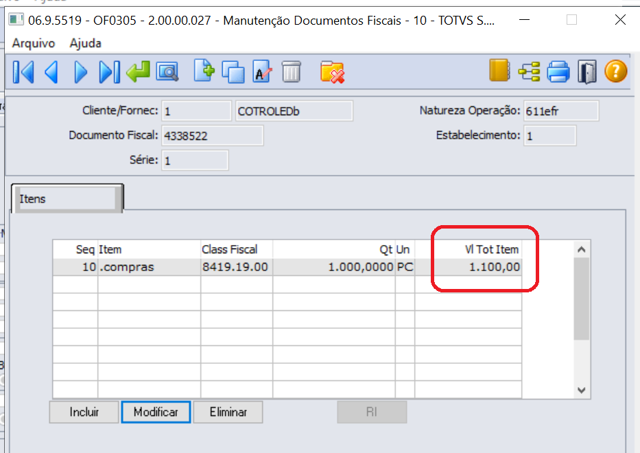Viewport: 640px width, 453px height.
Task: Click the Seq column header
Action: [75, 249]
